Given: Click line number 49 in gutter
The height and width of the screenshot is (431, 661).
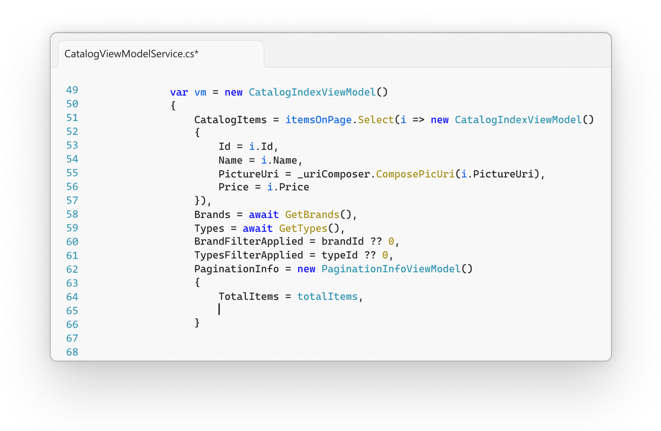Looking at the screenshot, I should click(x=72, y=90).
